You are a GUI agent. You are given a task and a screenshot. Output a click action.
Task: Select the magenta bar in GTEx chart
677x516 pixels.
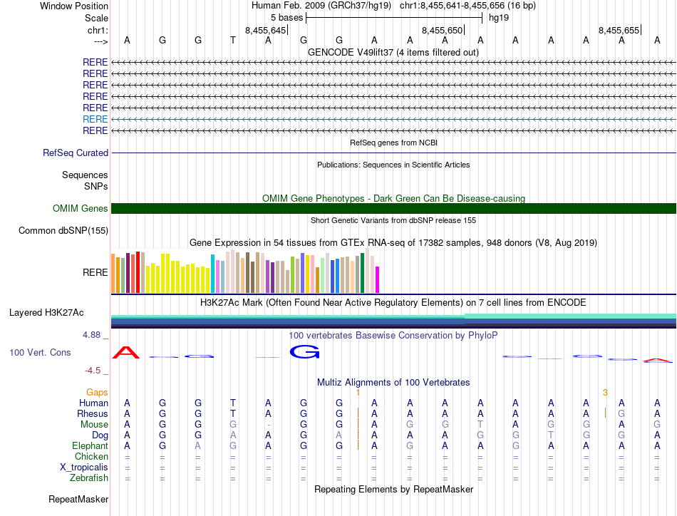click(378, 280)
